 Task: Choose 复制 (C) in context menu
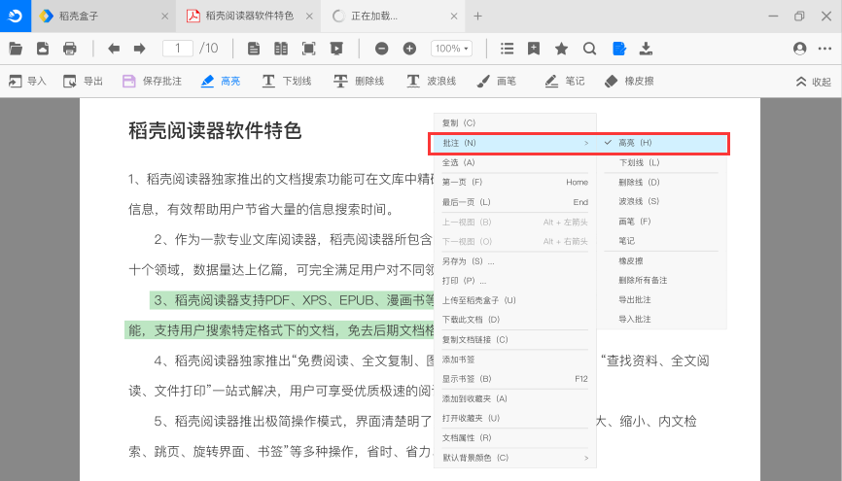click(515, 123)
